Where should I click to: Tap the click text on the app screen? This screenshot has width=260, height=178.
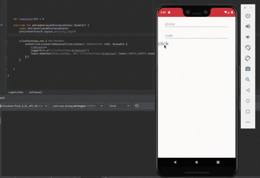(163, 44)
